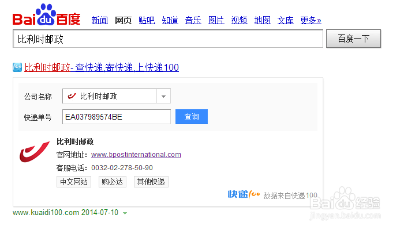The height and width of the screenshot is (230, 404).
Task: Open the www.bpostinternational.com link
Action: pyautogui.click(x=136, y=155)
